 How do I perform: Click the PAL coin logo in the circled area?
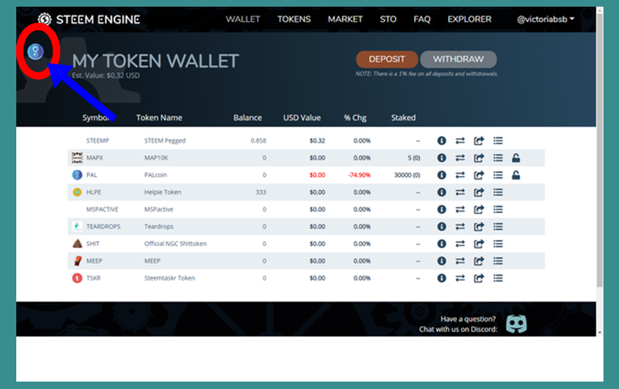coord(35,51)
